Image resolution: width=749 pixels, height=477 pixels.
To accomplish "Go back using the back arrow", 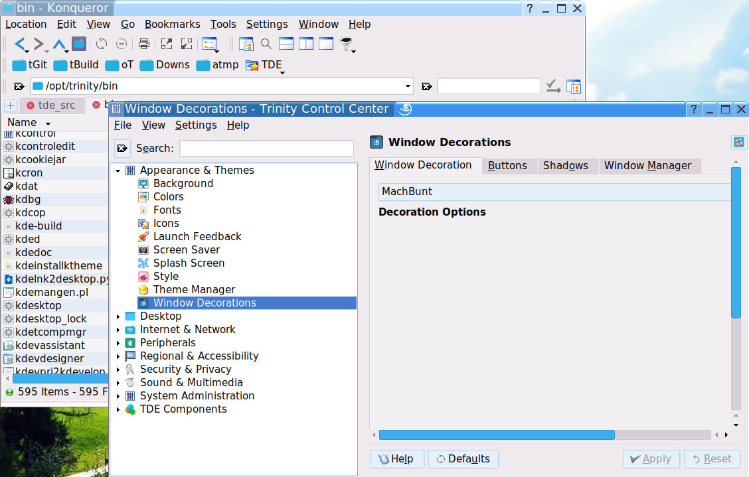I will [19, 43].
